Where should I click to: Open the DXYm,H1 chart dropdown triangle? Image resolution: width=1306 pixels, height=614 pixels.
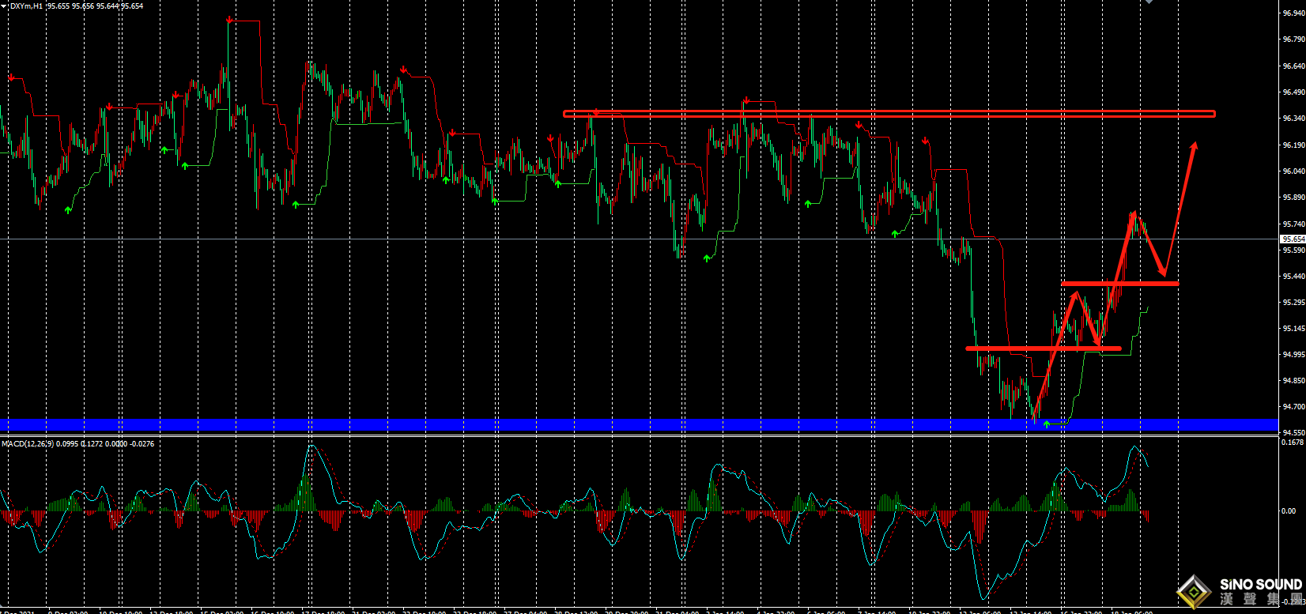pyautogui.click(x=6, y=6)
